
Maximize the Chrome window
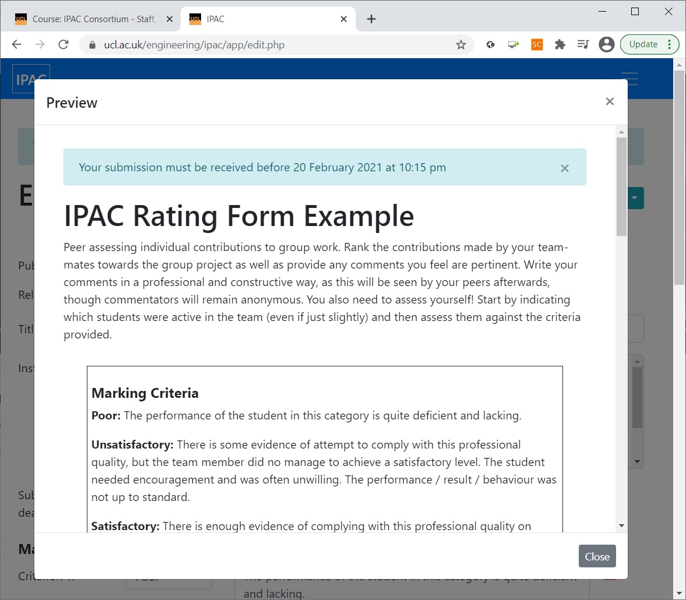coord(635,12)
